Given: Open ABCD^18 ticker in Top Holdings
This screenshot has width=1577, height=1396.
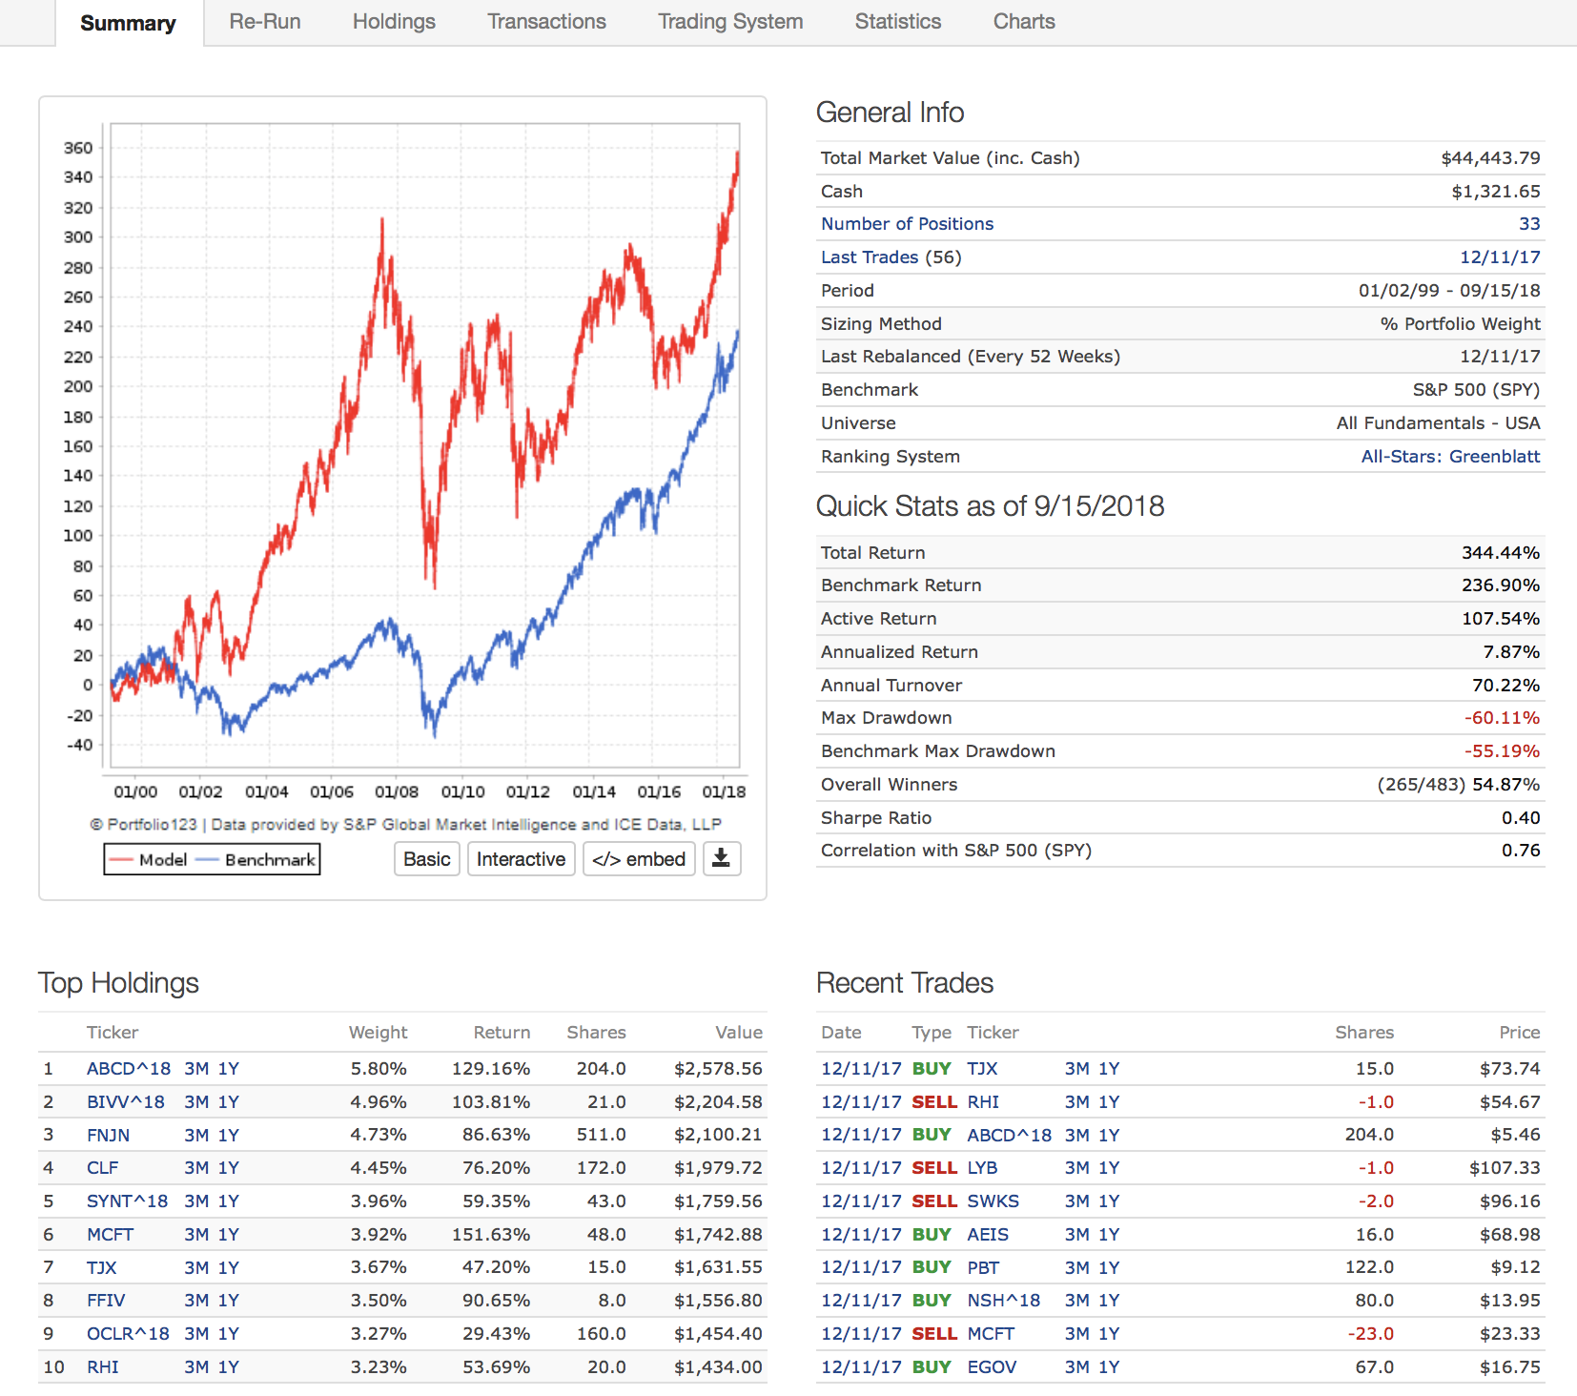Looking at the screenshot, I should point(128,1069).
